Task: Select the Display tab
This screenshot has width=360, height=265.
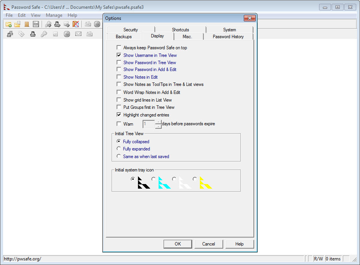Action: point(157,36)
